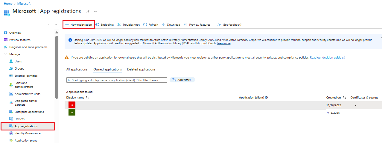Switch to the All applications tab
Image resolution: width=382 pixels, height=143 pixels.
click(x=77, y=69)
